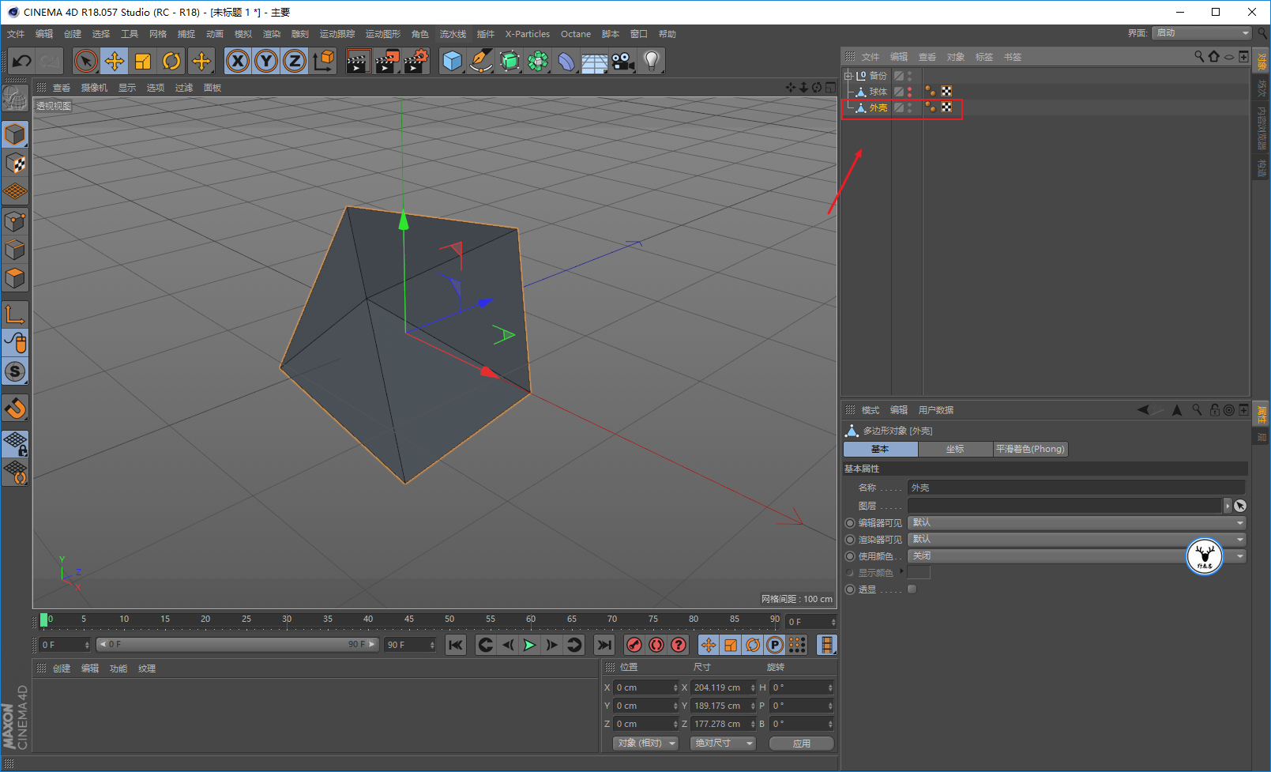Activate the Rotate tool in the top toolbar
1271x772 pixels.
click(171, 61)
